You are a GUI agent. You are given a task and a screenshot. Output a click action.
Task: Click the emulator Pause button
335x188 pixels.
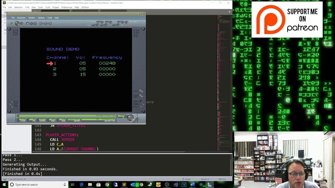coord(31,23)
